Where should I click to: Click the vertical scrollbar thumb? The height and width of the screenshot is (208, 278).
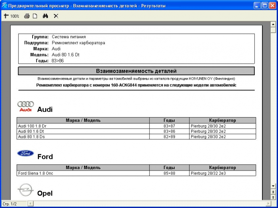tap(273, 30)
